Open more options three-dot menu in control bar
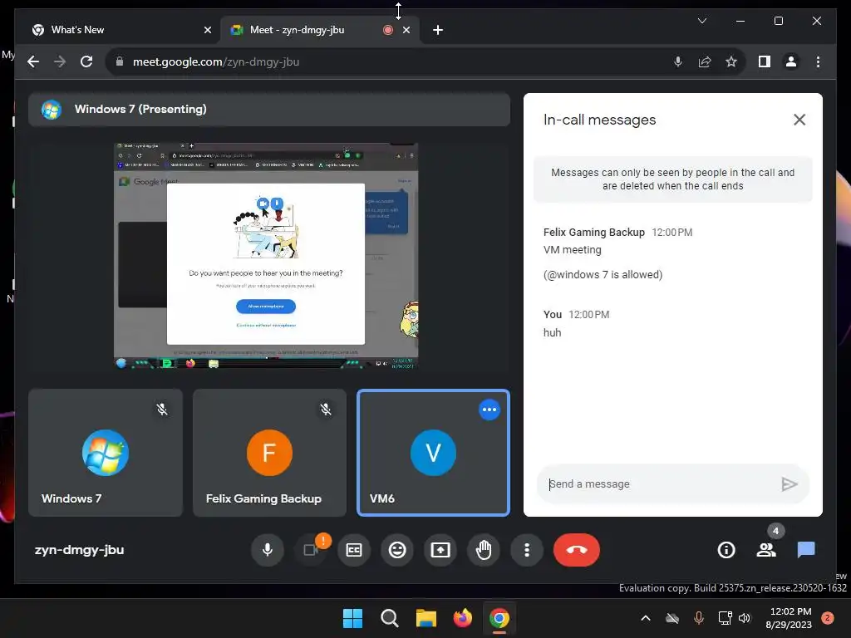The height and width of the screenshot is (638, 851). 526,550
